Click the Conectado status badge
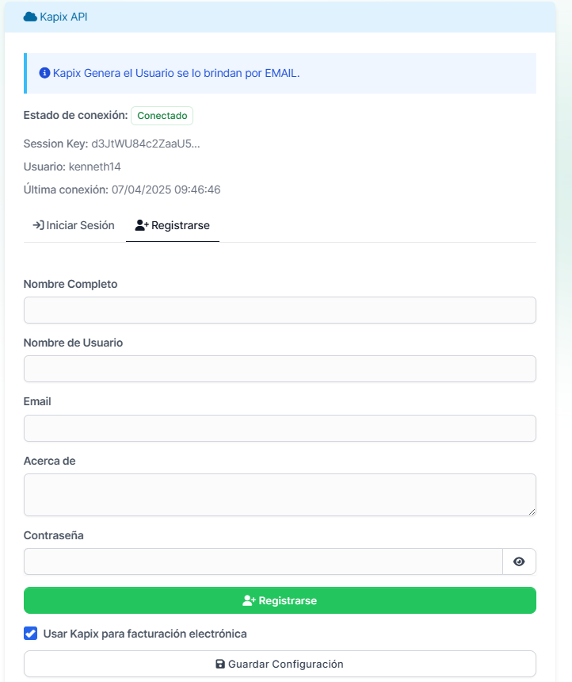Viewport: 572px width, 682px height. (162, 116)
